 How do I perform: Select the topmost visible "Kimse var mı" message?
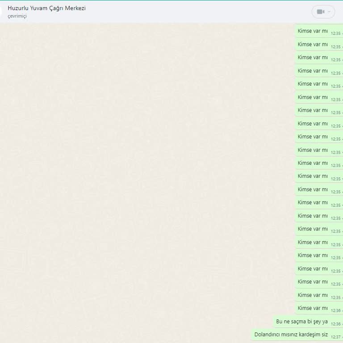pyautogui.click(x=313, y=31)
